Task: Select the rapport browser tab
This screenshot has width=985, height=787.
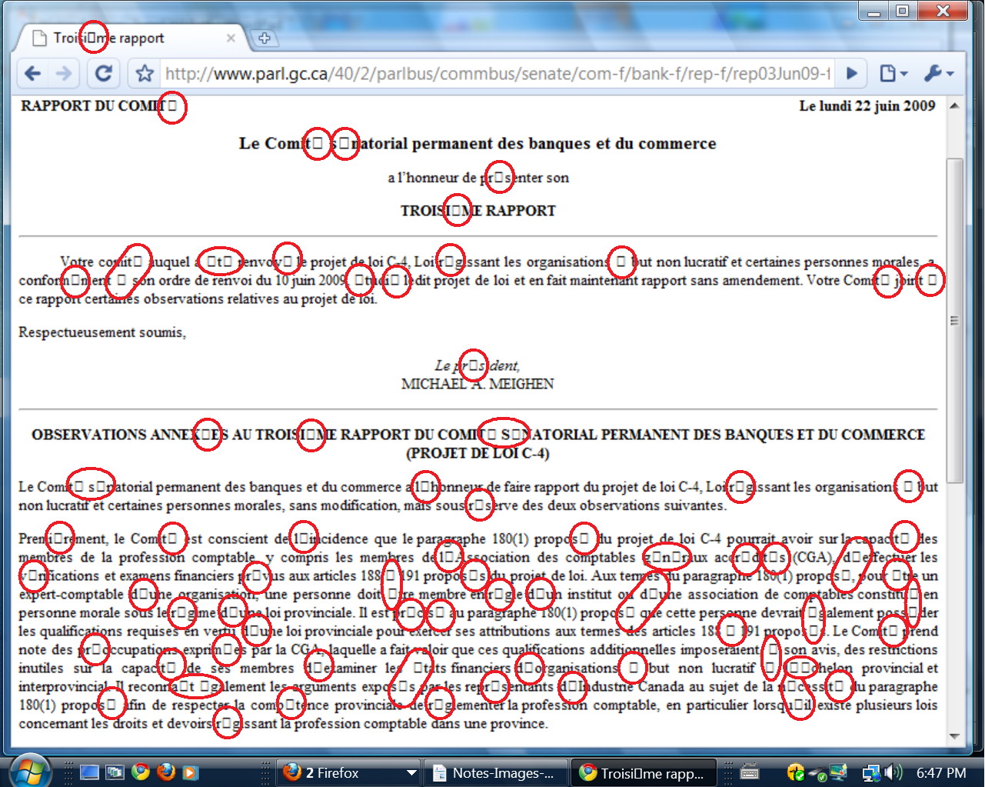Action: coord(131,38)
